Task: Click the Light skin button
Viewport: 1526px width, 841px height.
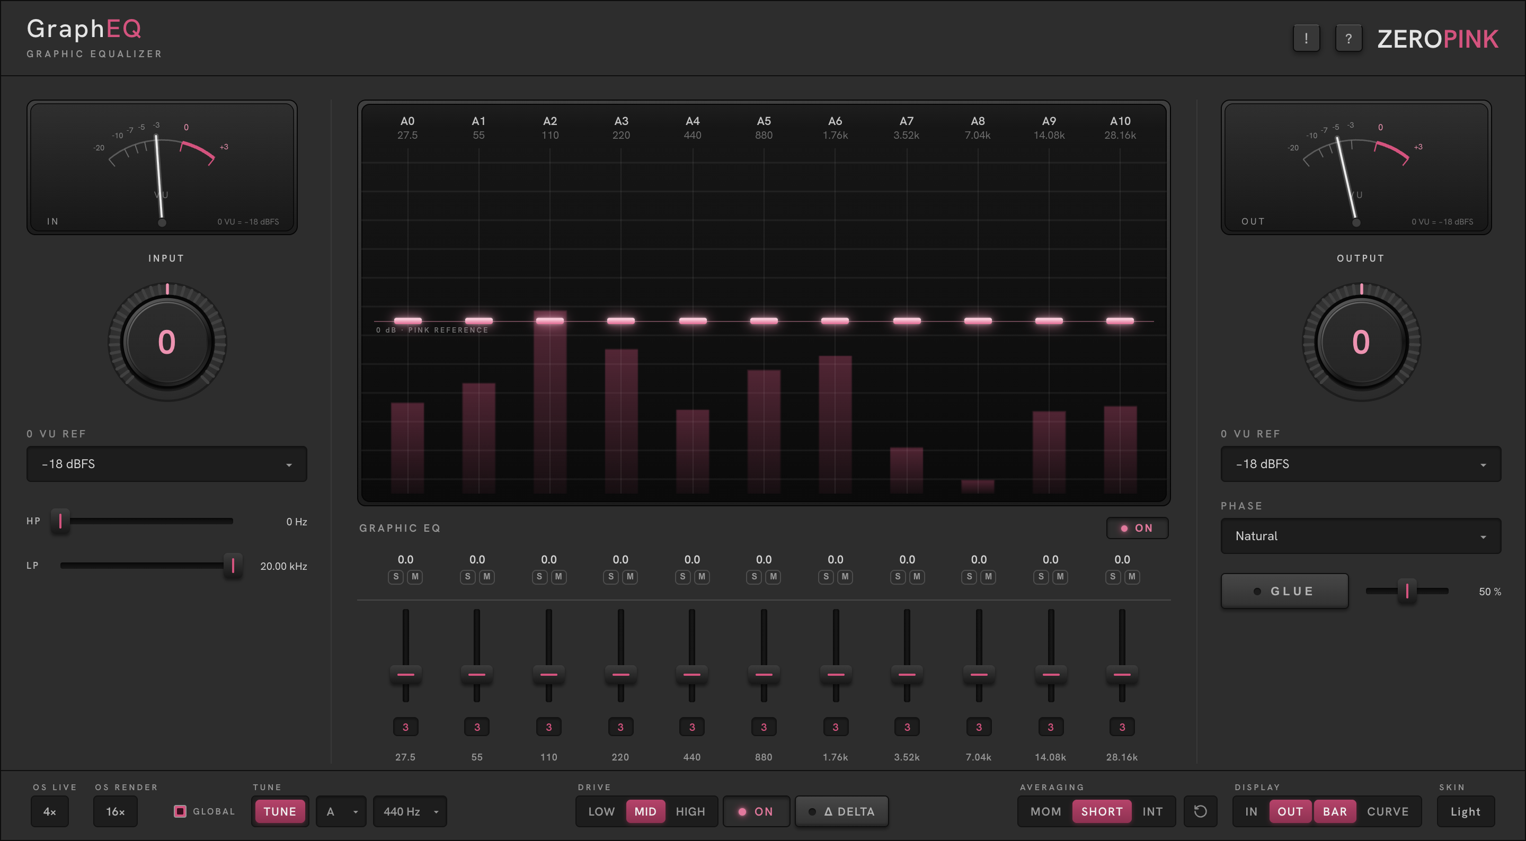Action: click(1466, 811)
